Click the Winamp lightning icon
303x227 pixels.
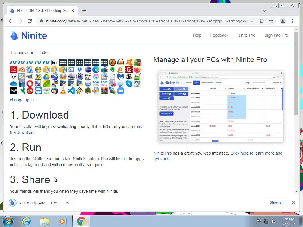point(79,91)
